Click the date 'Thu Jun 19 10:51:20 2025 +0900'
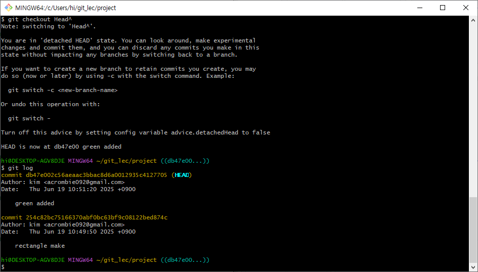This screenshot has height=272, width=478. pos(82,189)
